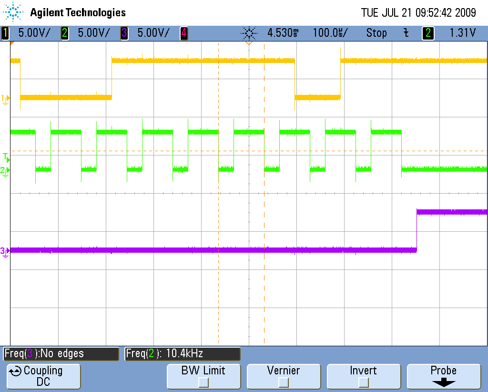The height and width of the screenshot is (392, 488).
Task: Click the trigger time reference triangle marker
Action: [x=249, y=43]
